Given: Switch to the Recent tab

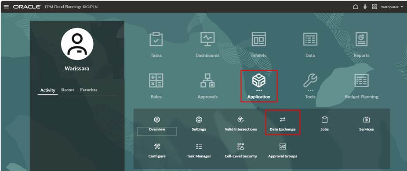Looking at the screenshot, I should (68, 90).
